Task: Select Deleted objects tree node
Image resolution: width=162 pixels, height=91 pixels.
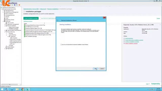Action: click(11, 47)
